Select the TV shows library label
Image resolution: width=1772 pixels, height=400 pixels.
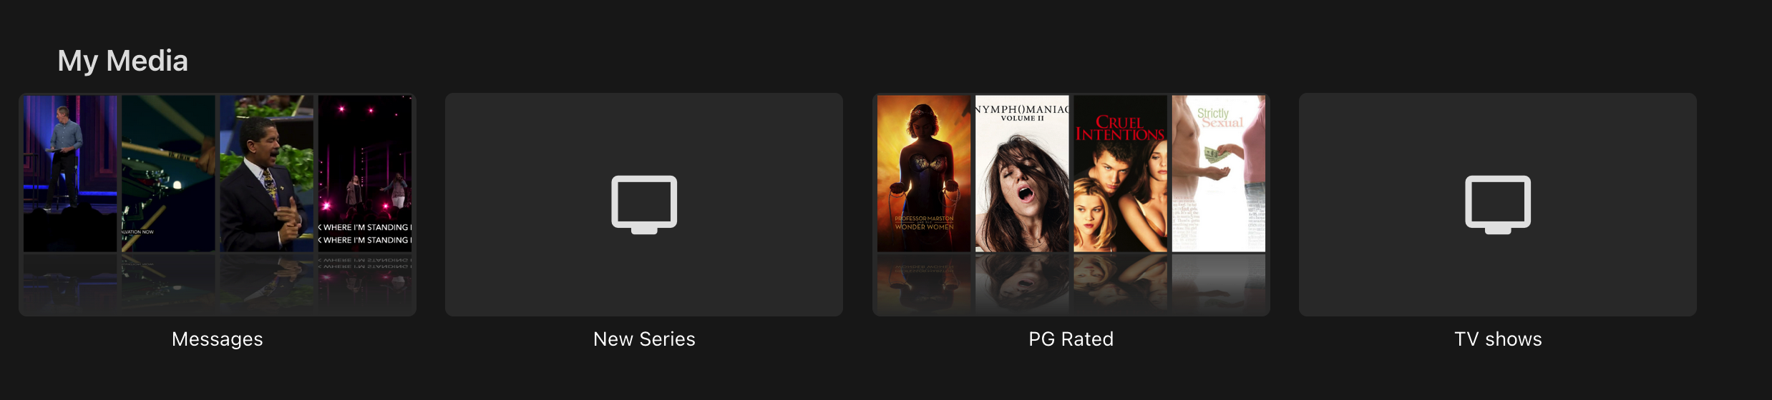coord(1498,339)
